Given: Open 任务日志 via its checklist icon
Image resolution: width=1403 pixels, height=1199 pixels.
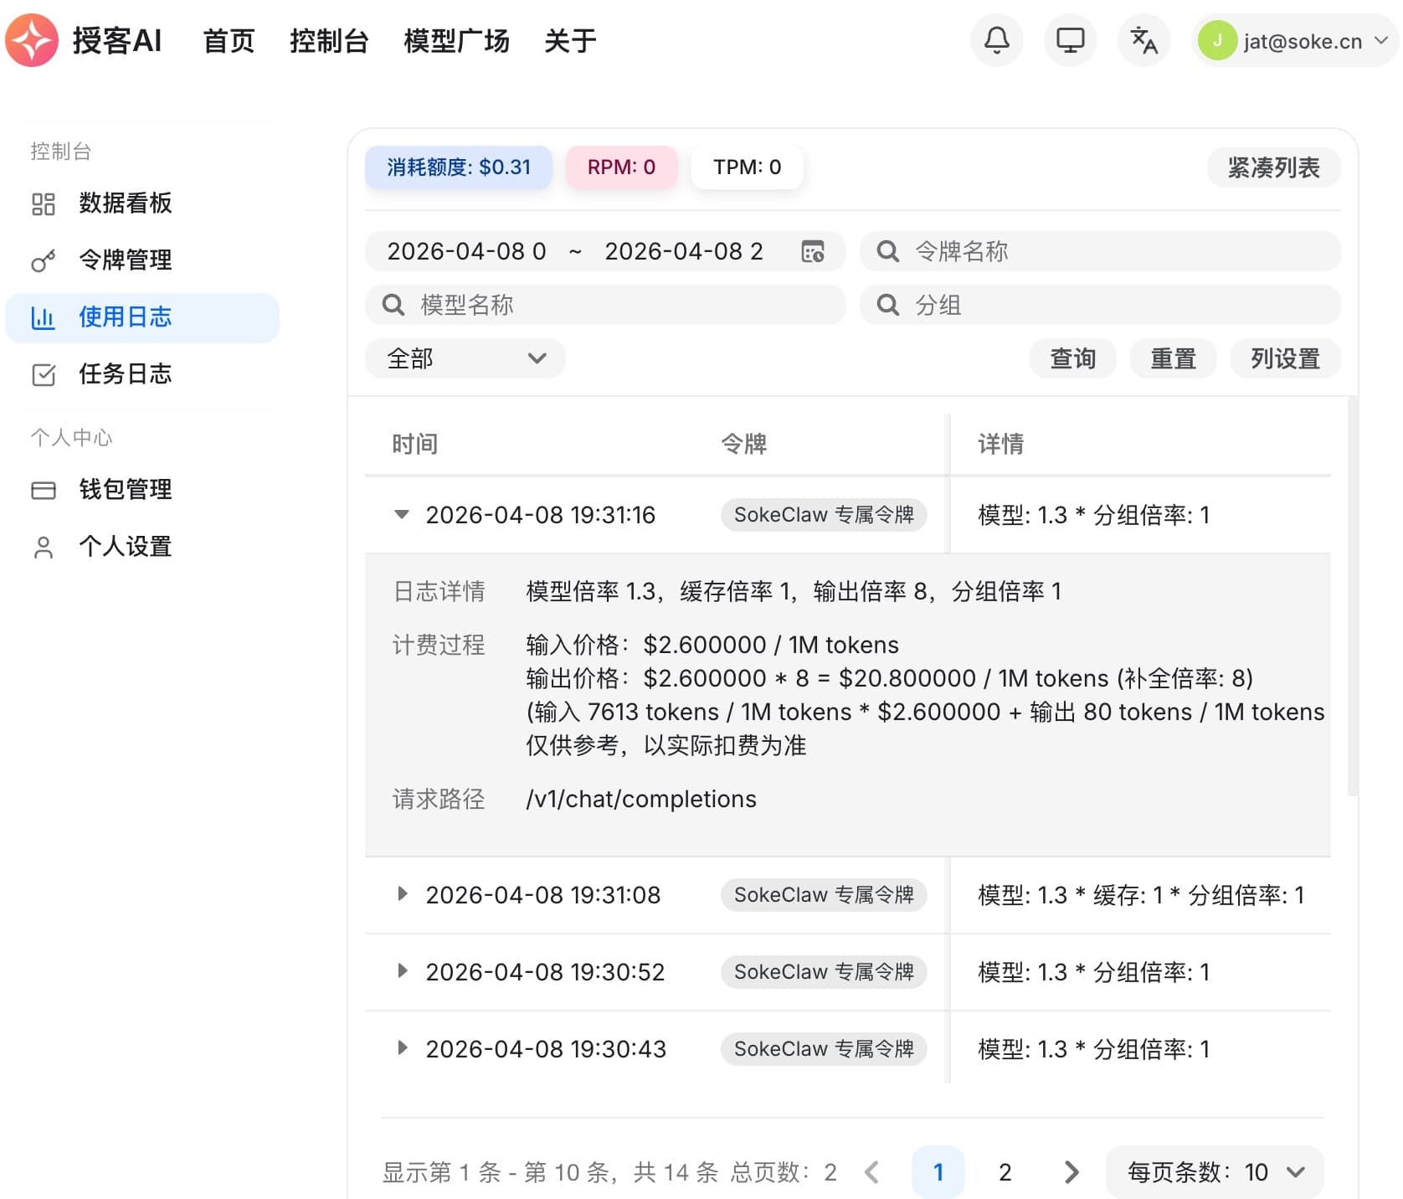Looking at the screenshot, I should click(x=44, y=374).
